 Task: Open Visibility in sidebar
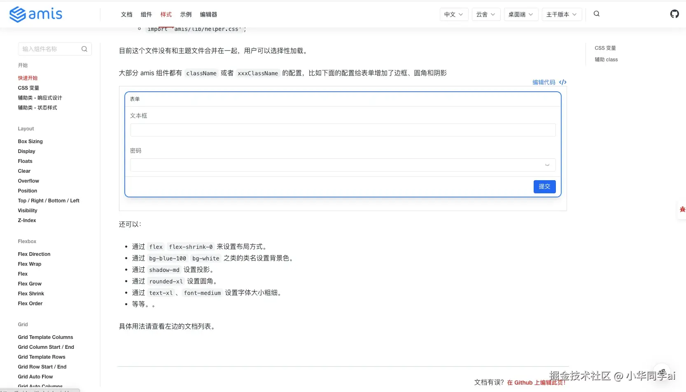tap(28, 211)
